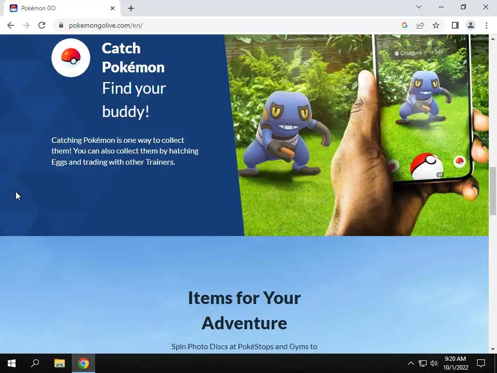Click the 'Items for Your Adventure' heading
This screenshot has height=373, width=497.
point(245,310)
